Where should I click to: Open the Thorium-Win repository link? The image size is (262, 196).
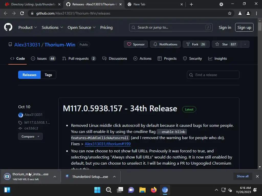coord(60,45)
